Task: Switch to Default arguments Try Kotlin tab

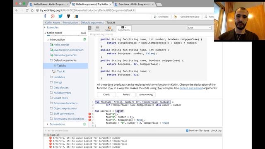Action: [92, 4]
